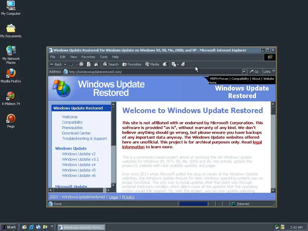
Task: Open Windows Update v4 link
Action: 79,165
